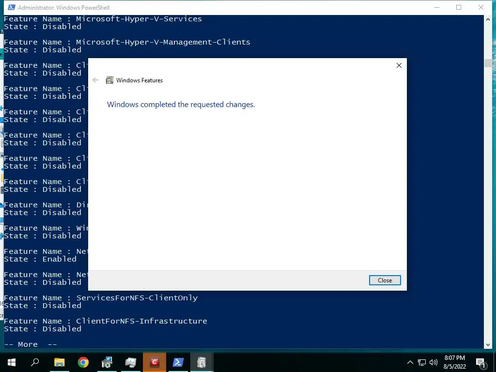Switch to Windows Features taskbar icon
This screenshot has height=372, width=496.
201,362
